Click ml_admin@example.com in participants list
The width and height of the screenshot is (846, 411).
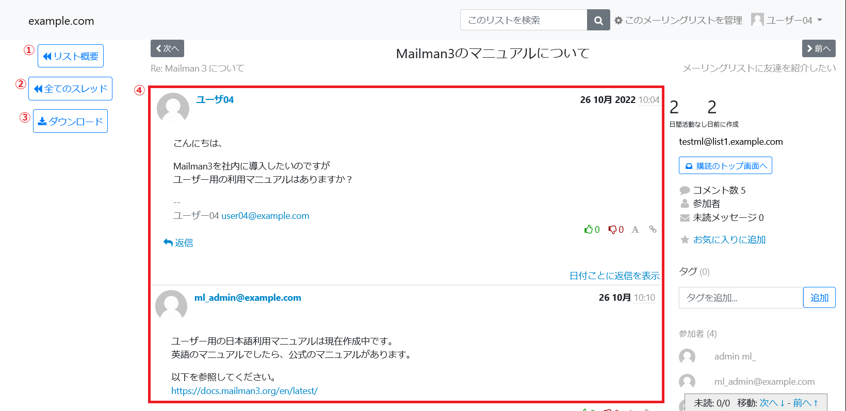click(764, 382)
